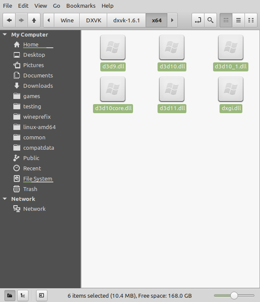The image size is (260, 302).
Task: Go up to the parent folder
Action: pyautogui.click(x=34, y=20)
